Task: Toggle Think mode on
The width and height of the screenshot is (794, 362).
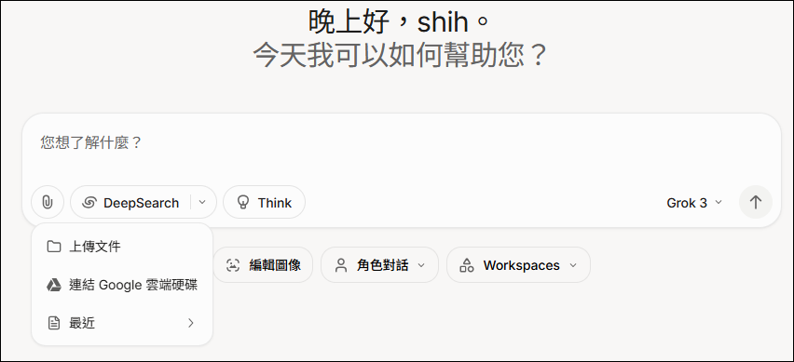Action: tap(265, 203)
